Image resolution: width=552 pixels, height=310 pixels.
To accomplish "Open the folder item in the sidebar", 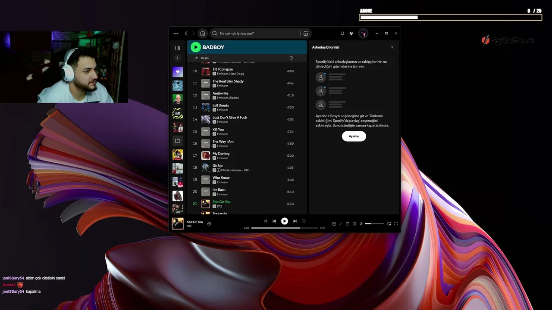I will [178, 141].
